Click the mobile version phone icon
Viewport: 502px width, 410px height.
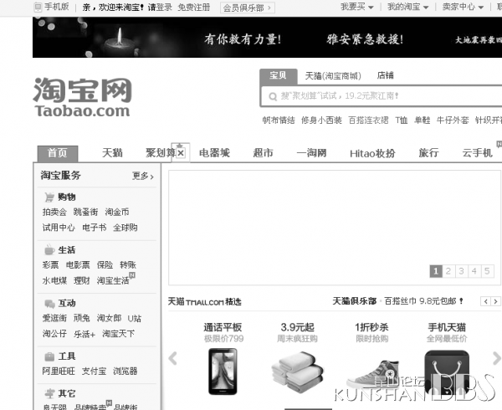point(38,7)
